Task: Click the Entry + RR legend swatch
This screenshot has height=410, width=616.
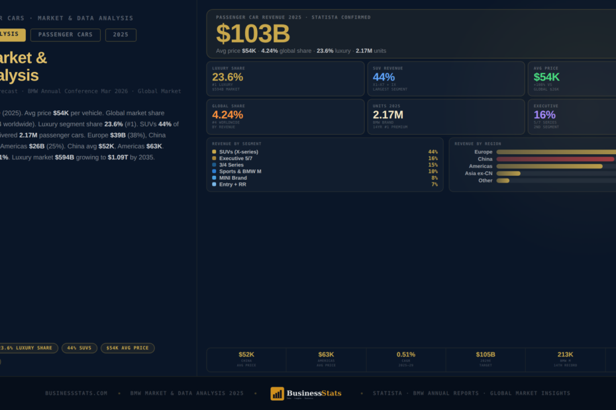Action: [x=214, y=184]
